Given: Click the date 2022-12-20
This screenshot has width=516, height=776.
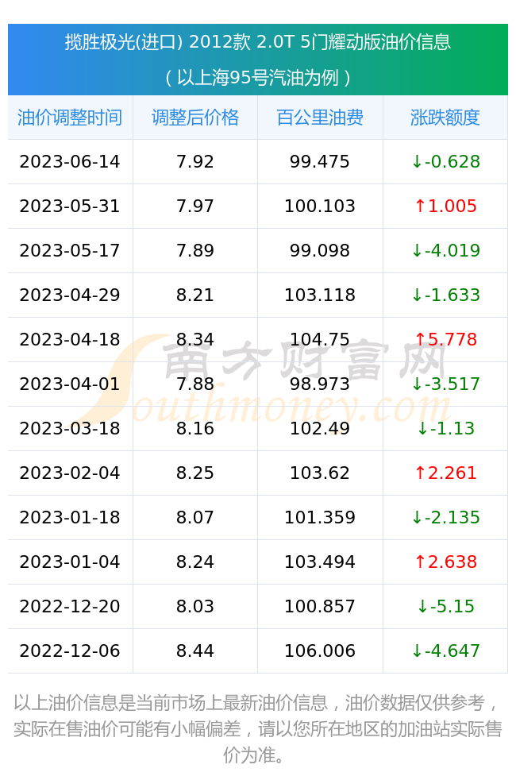Looking at the screenshot, I should 70,607.
